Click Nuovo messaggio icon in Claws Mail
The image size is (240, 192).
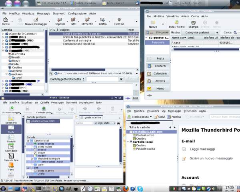(36, 20)
